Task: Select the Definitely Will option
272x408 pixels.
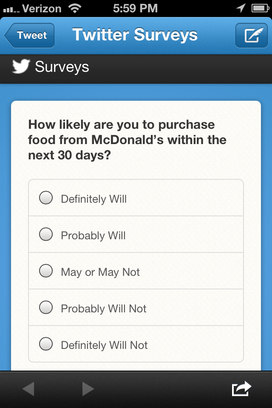Action: point(45,198)
